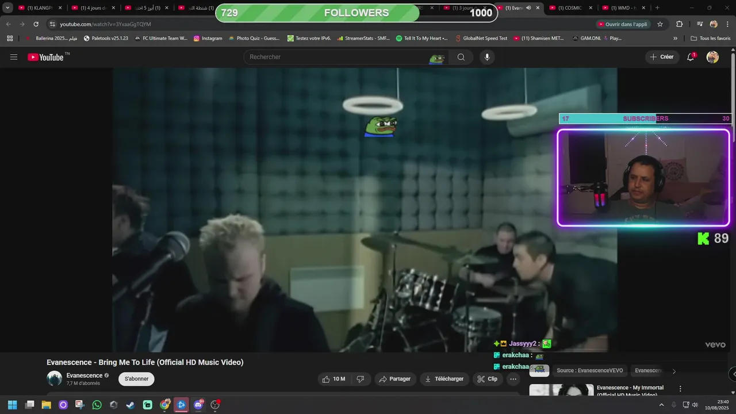The image size is (736, 414).
Task: Open Steam from taskbar
Action: [131, 405]
